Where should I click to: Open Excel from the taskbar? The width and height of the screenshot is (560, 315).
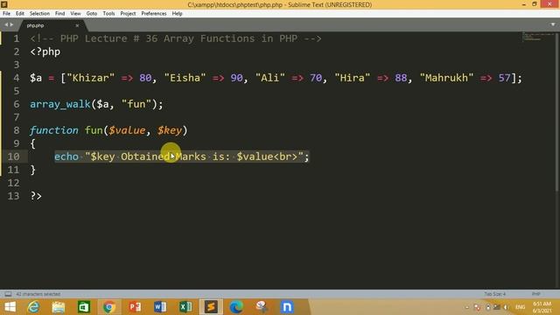[x=185, y=307]
